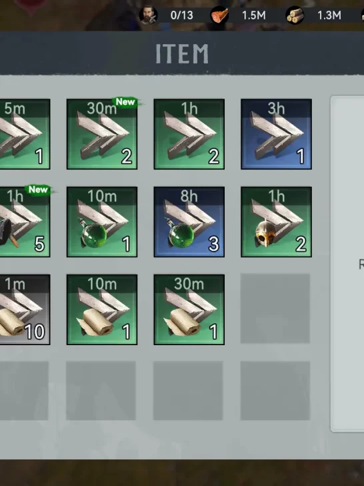
Task: Select the 1h anvil speedup with count 5
Action: (25, 222)
